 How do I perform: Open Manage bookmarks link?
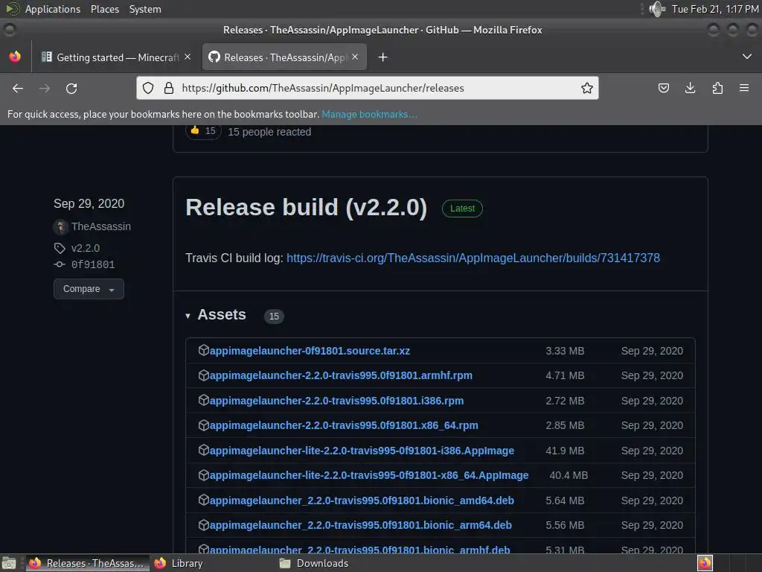(369, 114)
